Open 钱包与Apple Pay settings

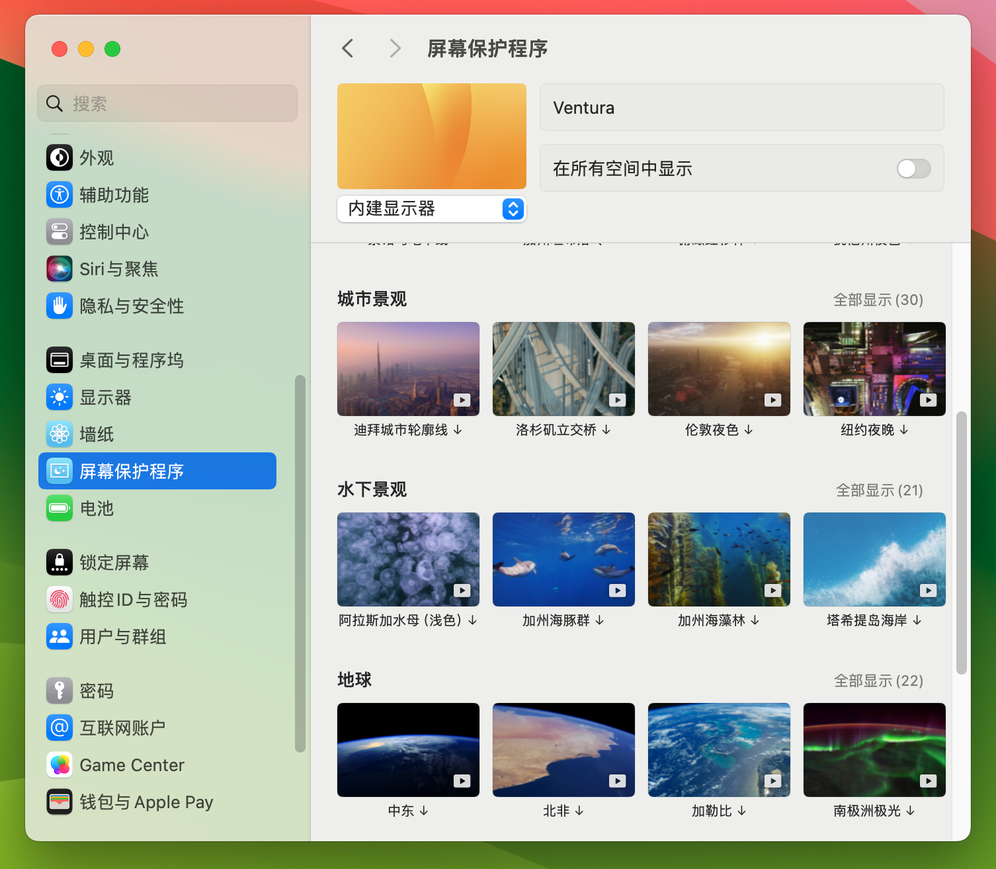click(x=145, y=802)
